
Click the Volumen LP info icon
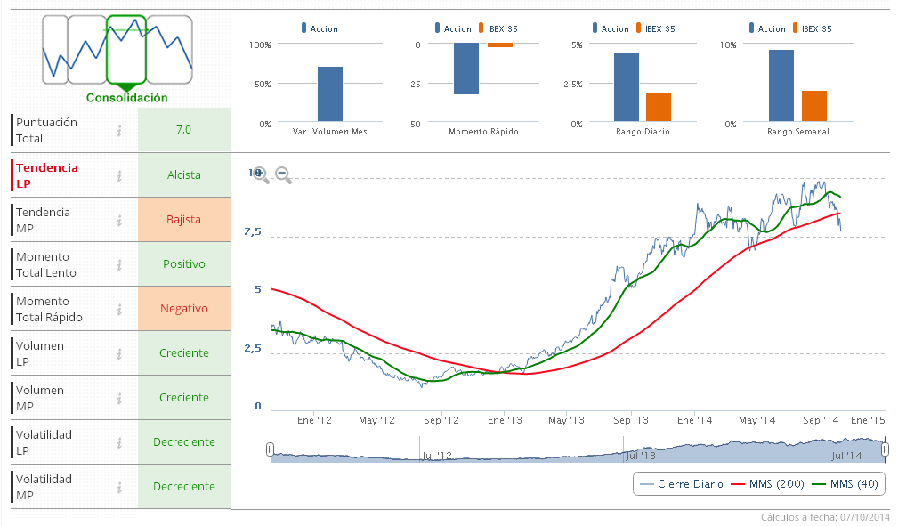pyautogui.click(x=118, y=353)
